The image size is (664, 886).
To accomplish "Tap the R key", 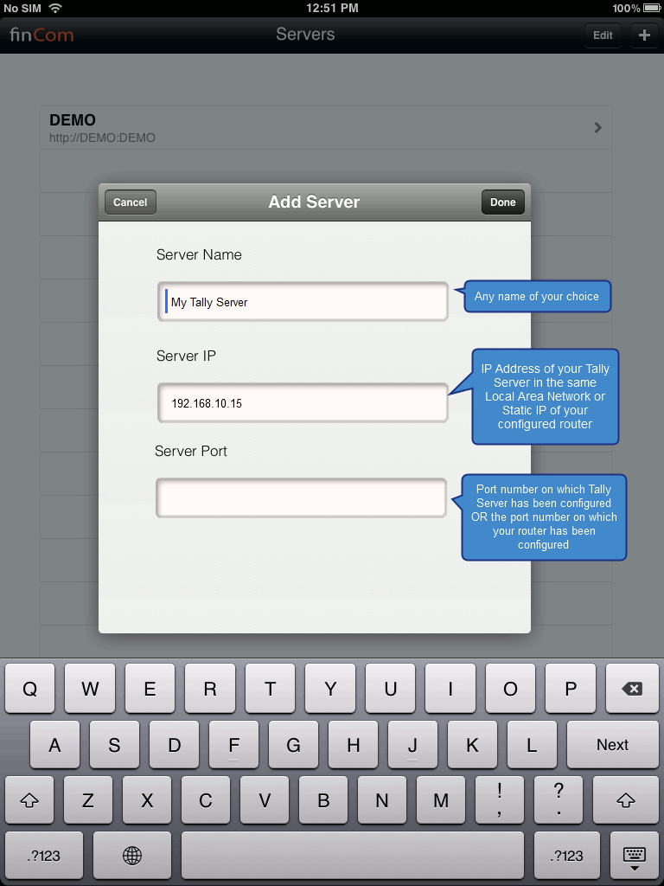I will pyautogui.click(x=210, y=688).
